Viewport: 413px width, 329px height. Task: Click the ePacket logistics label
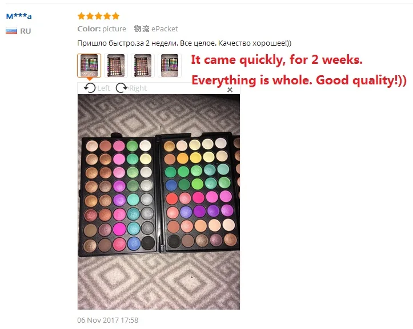pos(156,29)
